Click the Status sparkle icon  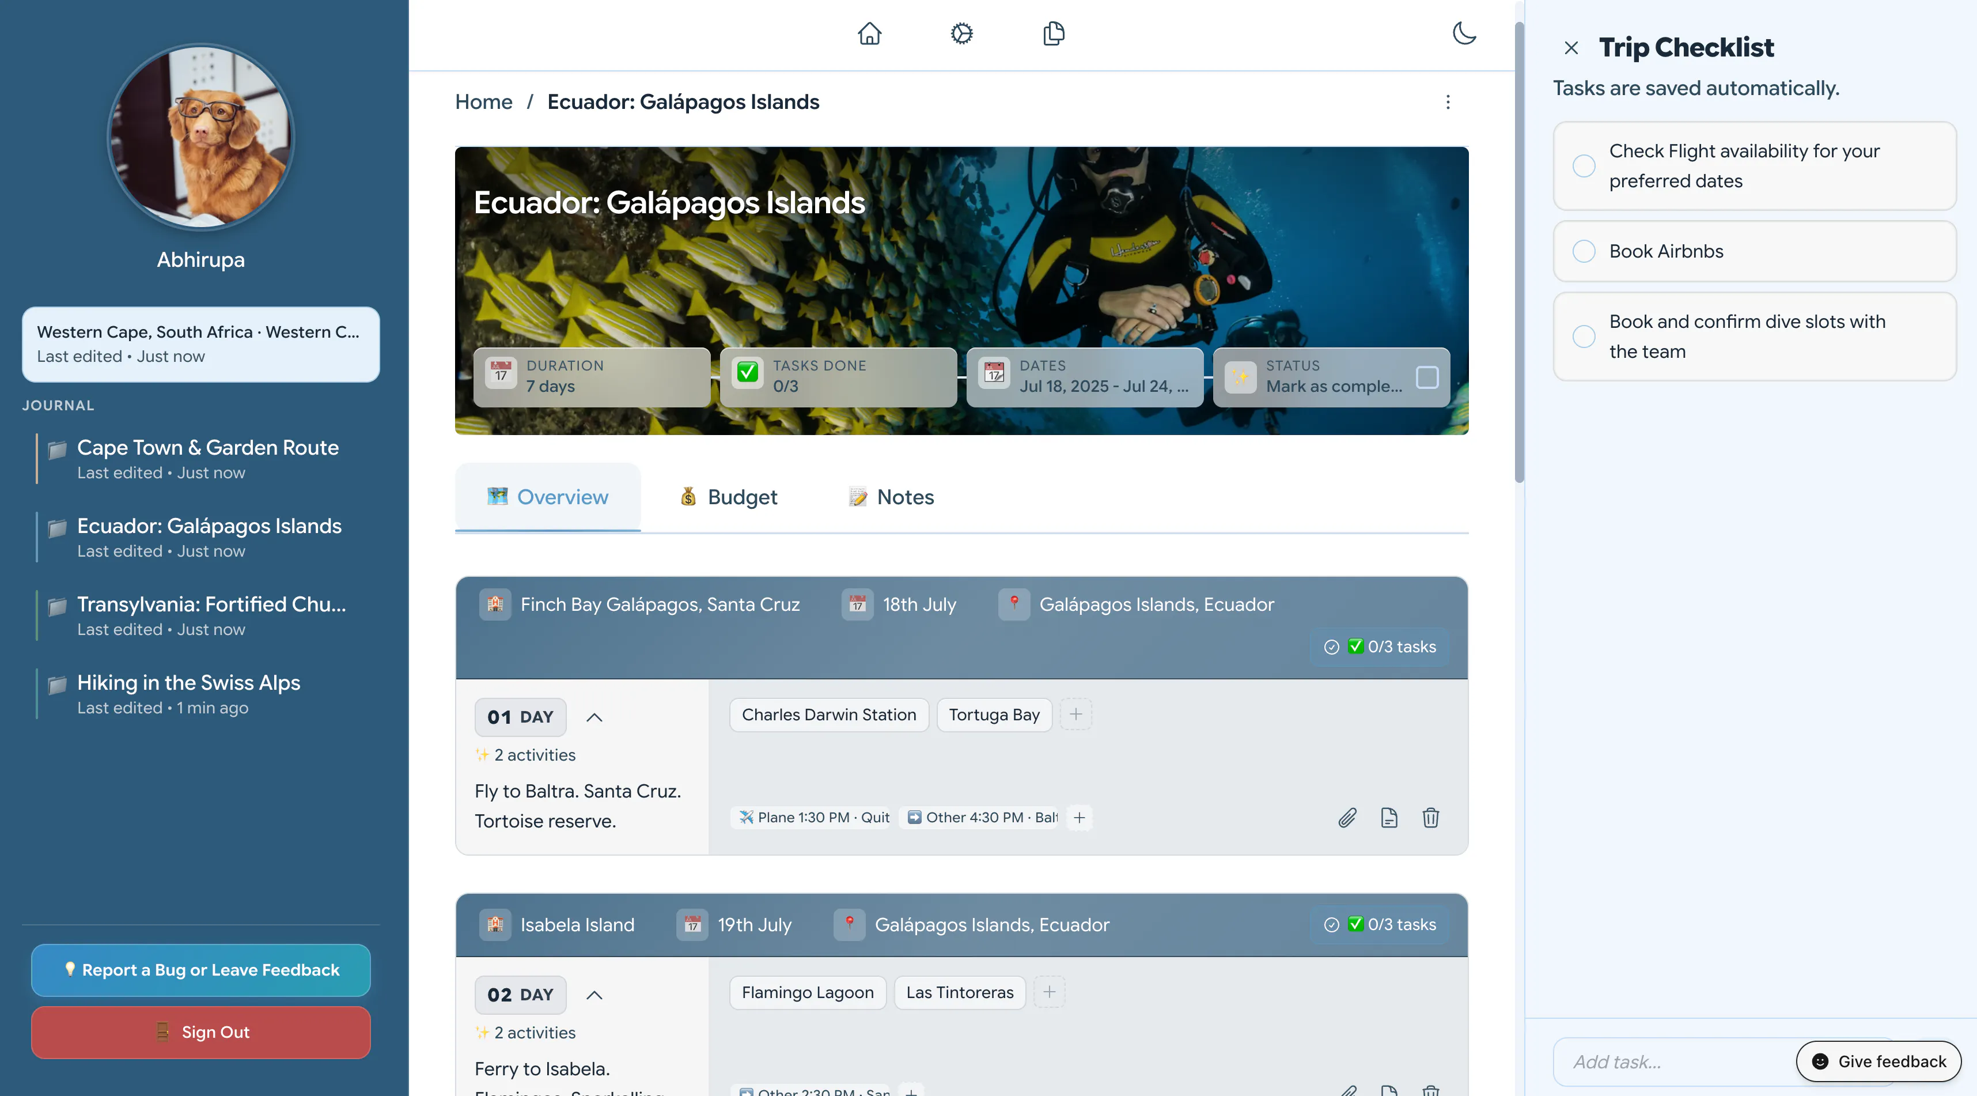pos(1241,377)
